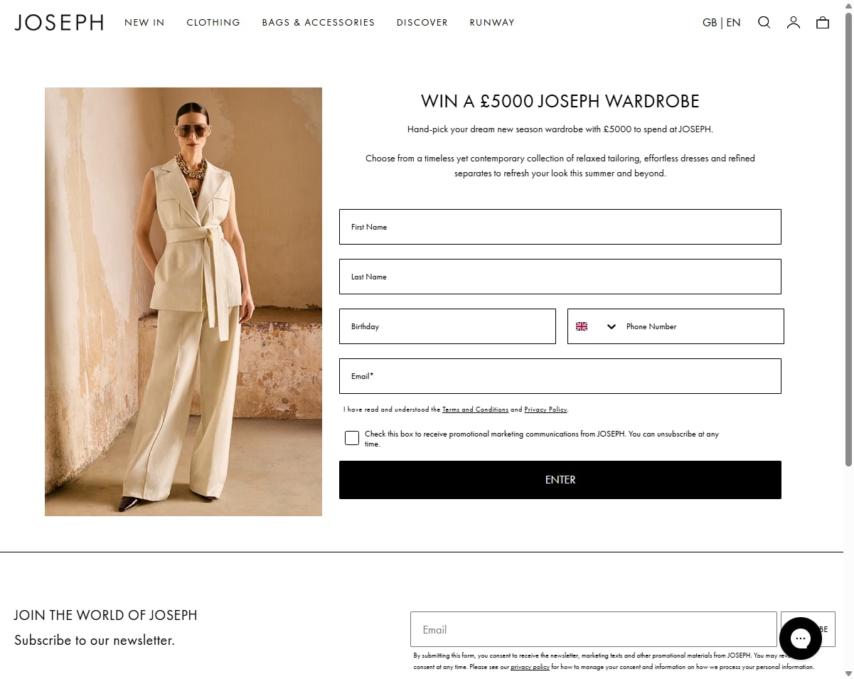
Task: Submit the form with ENTER button
Action: tap(560, 480)
